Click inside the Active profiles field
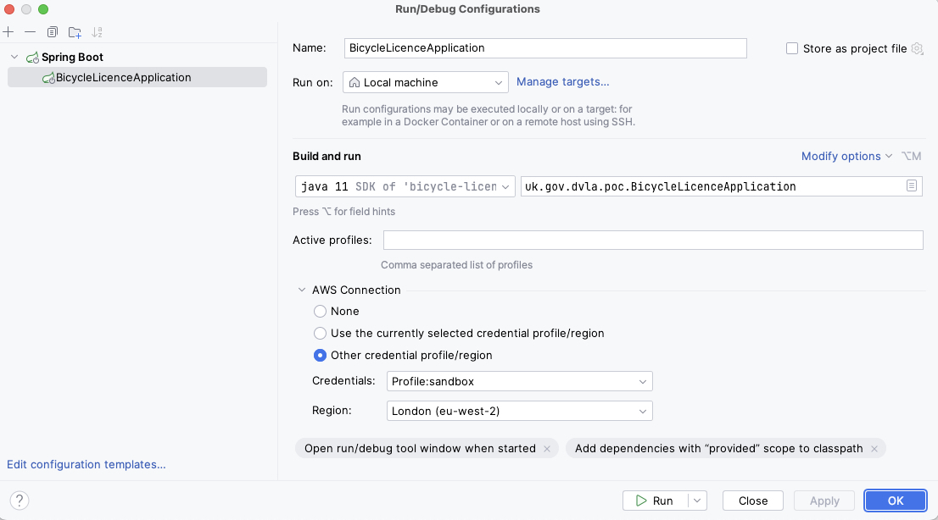Viewport: 938px width, 520px height. pyautogui.click(x=653, y=240)
